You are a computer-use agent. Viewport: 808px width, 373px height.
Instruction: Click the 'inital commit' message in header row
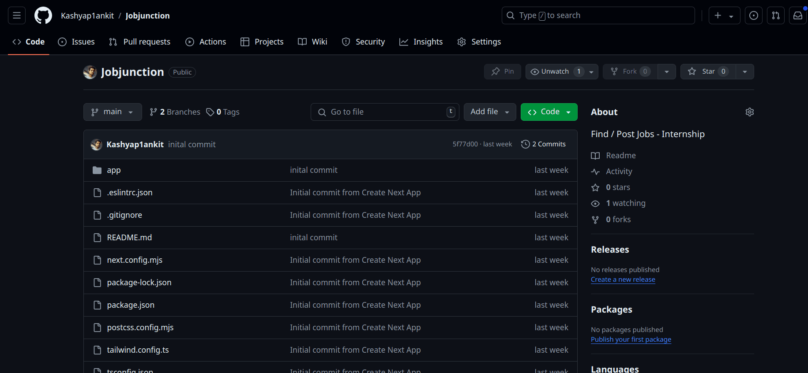(192, 145)
